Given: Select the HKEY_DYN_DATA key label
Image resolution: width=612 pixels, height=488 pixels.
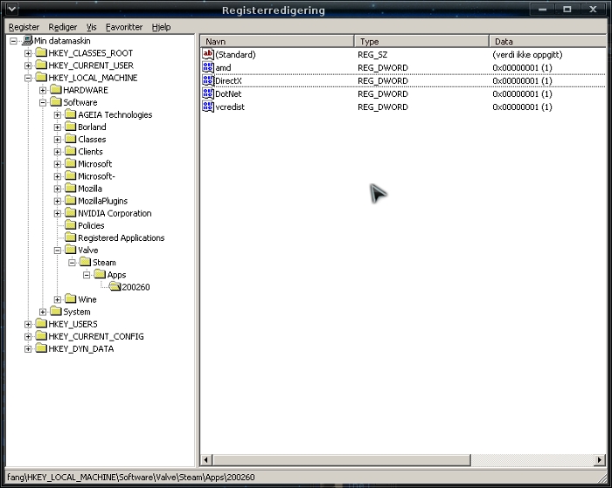Looking at the screenshot, I should coord(81,349).
